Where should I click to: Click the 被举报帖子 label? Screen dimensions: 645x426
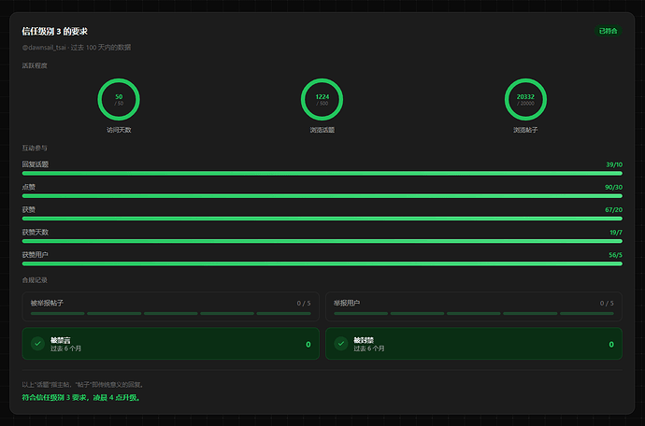(47, 303)
